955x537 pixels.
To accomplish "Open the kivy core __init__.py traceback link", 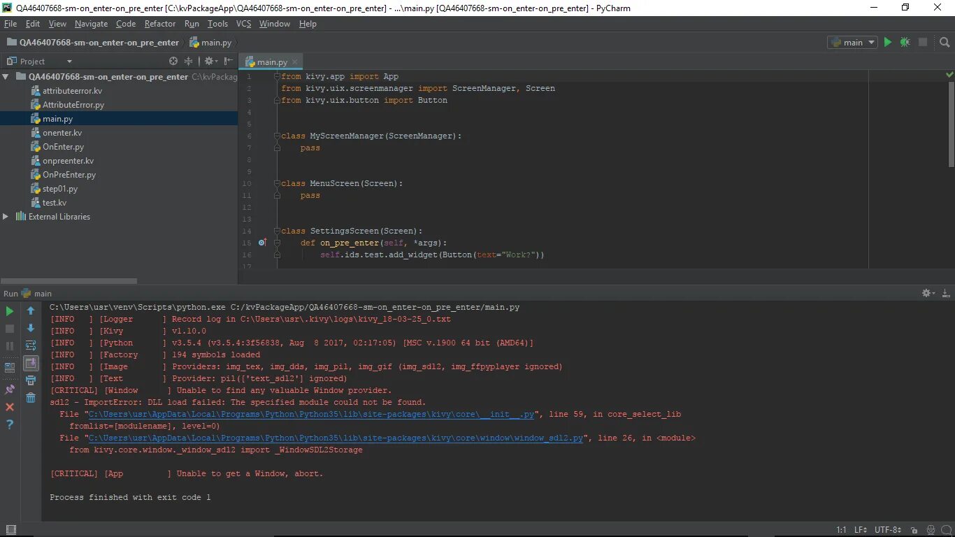I will [311, 415].
